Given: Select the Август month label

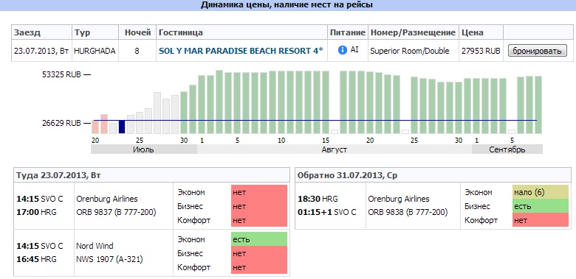Looking at the screenshot, I should pyautogui.click(x=335, y=149).
